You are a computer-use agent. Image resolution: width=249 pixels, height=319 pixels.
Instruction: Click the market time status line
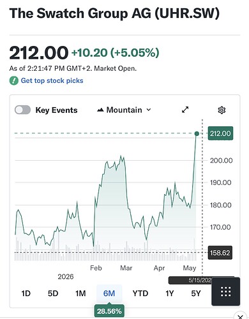[73, 68]
